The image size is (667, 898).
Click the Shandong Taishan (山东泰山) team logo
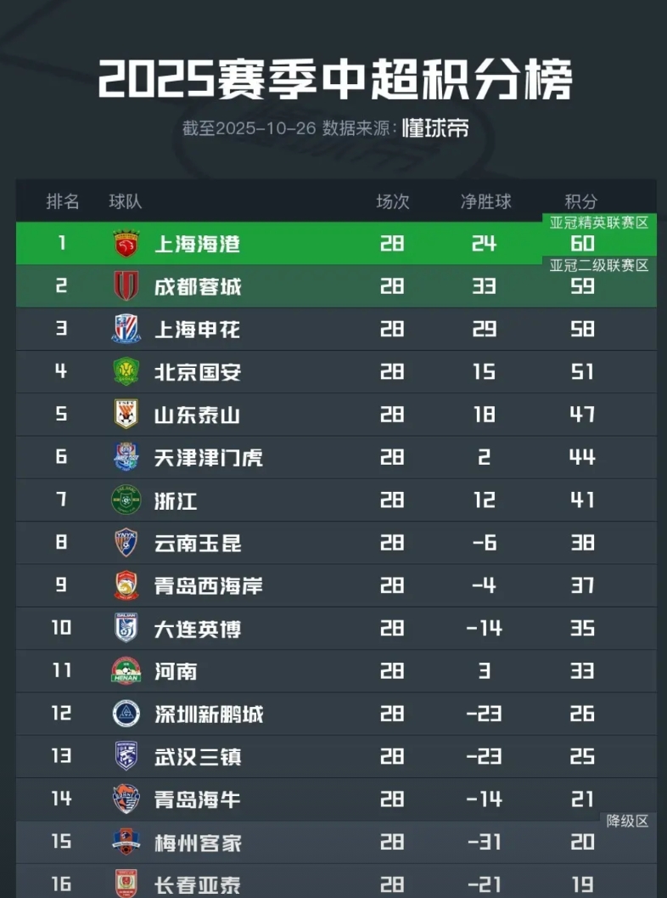coord(126,415)
